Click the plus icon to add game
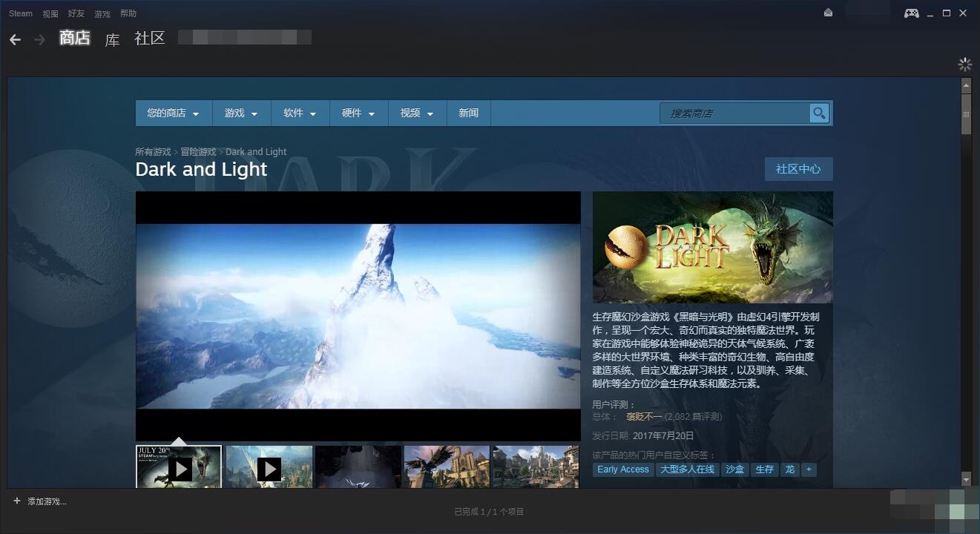 17,501
